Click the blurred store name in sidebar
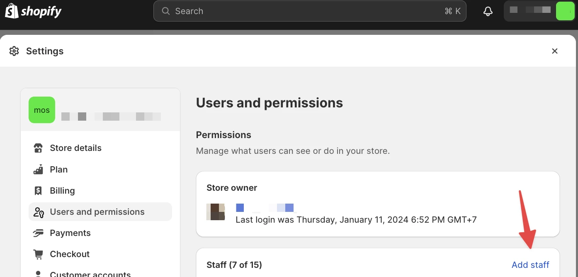The width and height of the screenshot is (578, 277). (x=111, y=117)
